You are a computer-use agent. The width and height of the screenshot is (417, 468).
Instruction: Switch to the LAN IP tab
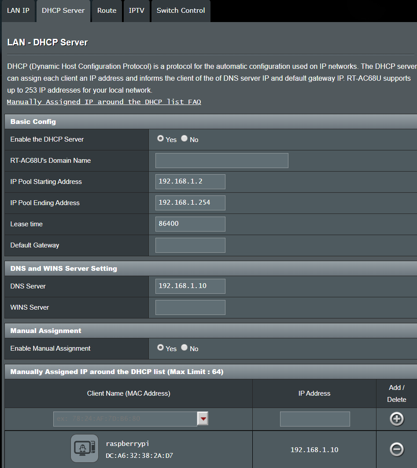(x=18, y=11)
